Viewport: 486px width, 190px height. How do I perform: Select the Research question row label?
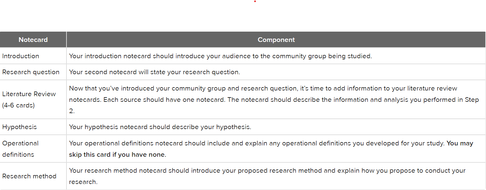point(31,72)
